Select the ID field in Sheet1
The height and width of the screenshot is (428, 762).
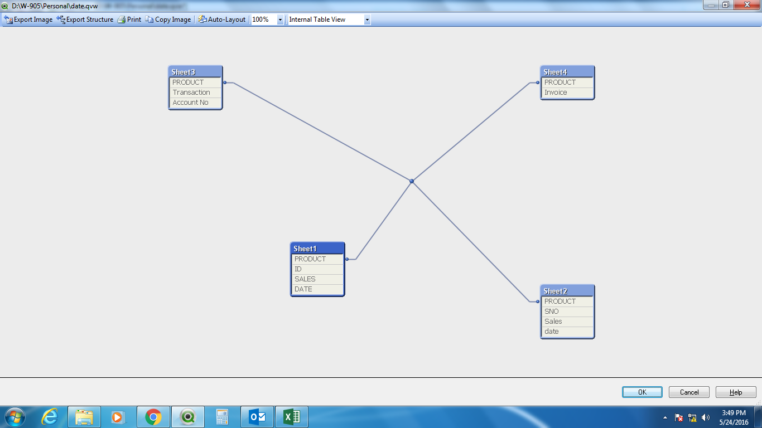tap(317, 269)
